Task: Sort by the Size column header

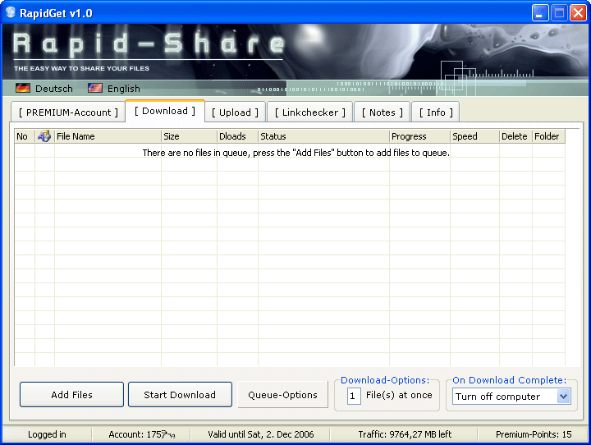Action: (x=190, y=136)
